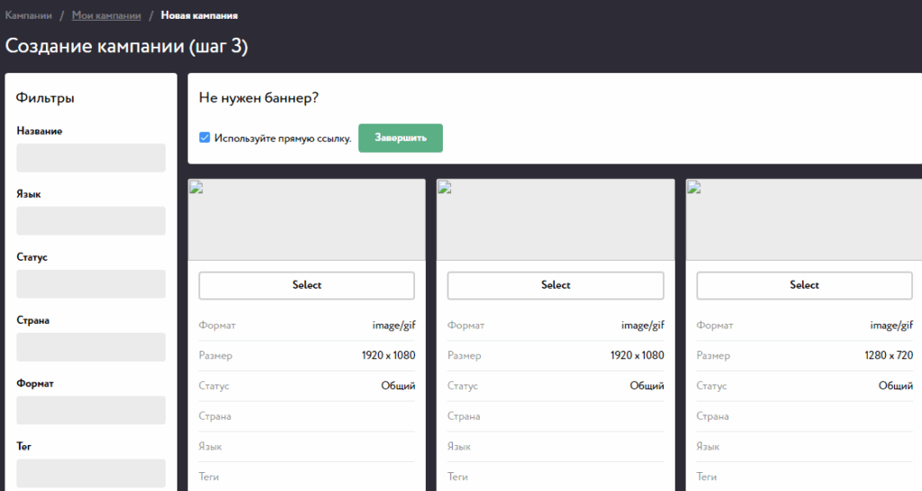Click the broken image icon of third banner
This screenshot has height=491, width=922.
click(x=693, y=187)
